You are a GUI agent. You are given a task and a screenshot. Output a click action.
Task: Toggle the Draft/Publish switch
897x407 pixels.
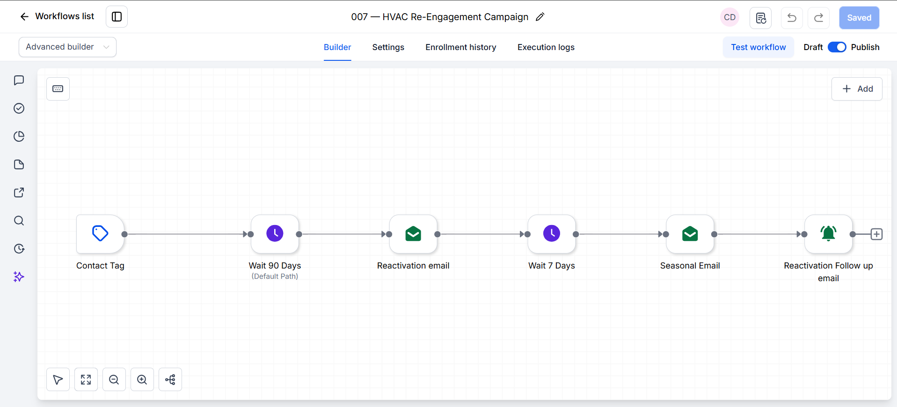pyautogui.click(x=837, y=47)
